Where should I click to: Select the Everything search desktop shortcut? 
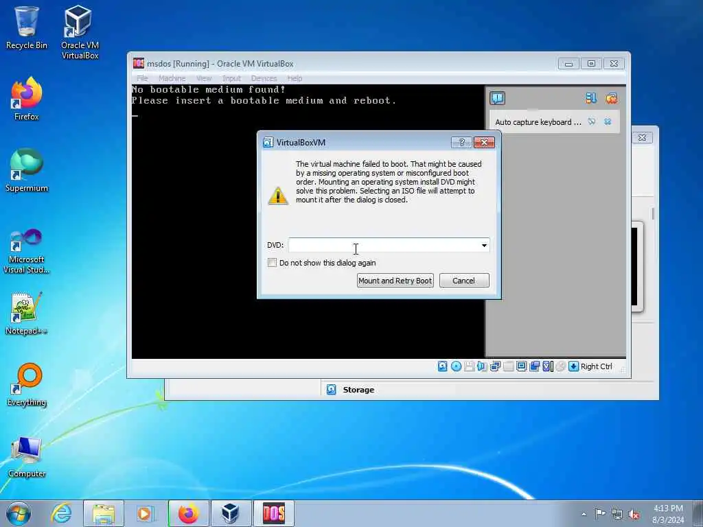coord(27,384)
